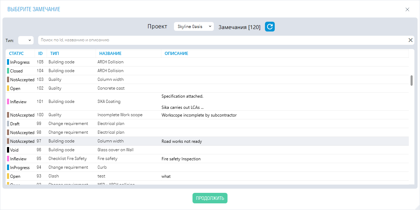Select Quality type in row 102
The image size is (420, 210).
click(x=55, y=88)
